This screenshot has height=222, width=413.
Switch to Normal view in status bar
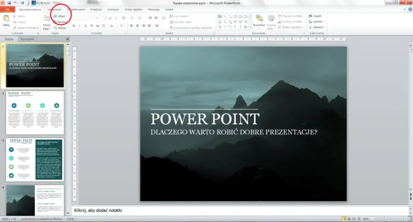click(x=344, y=218)
